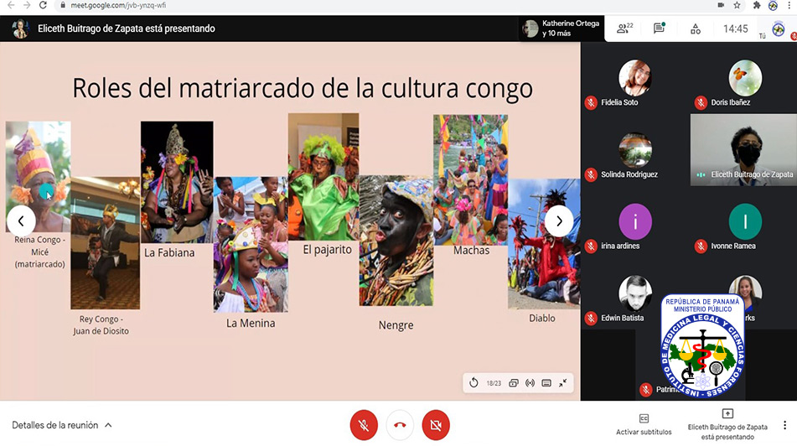Click 'Eliceth Buitrago de Zapata está presentando' button
This screenshot has width=797, height=446.
pos(727,425)
